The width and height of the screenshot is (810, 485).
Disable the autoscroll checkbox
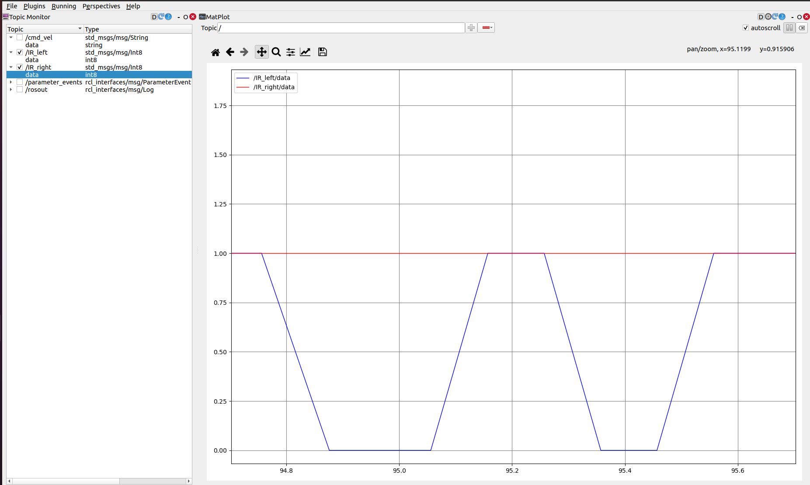pos(746,28)
